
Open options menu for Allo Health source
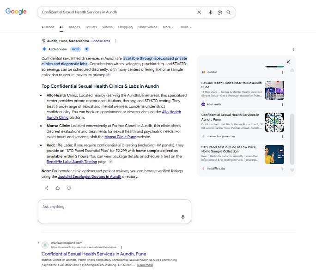pyautogui.click(x=282, y=104)
